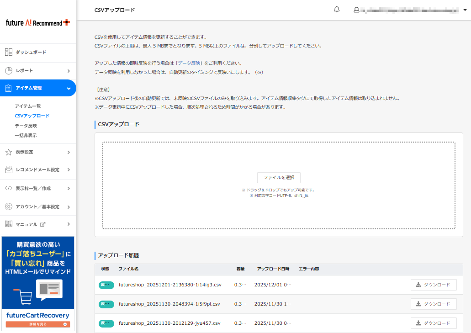Click the item management clipboard icon
Image resolution: width=471 pixels, height=333 pixels.
click(8, 88)
